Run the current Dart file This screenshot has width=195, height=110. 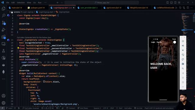pos(176,8)
